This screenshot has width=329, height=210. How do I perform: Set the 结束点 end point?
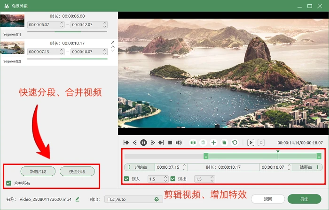pyautogui.click(x=307, y=167)
